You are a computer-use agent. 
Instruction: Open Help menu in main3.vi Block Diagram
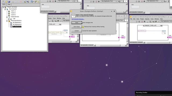tap(161, 19)
